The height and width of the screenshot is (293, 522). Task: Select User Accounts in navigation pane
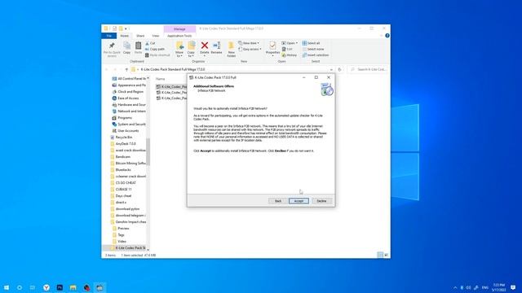coord(128,131)
